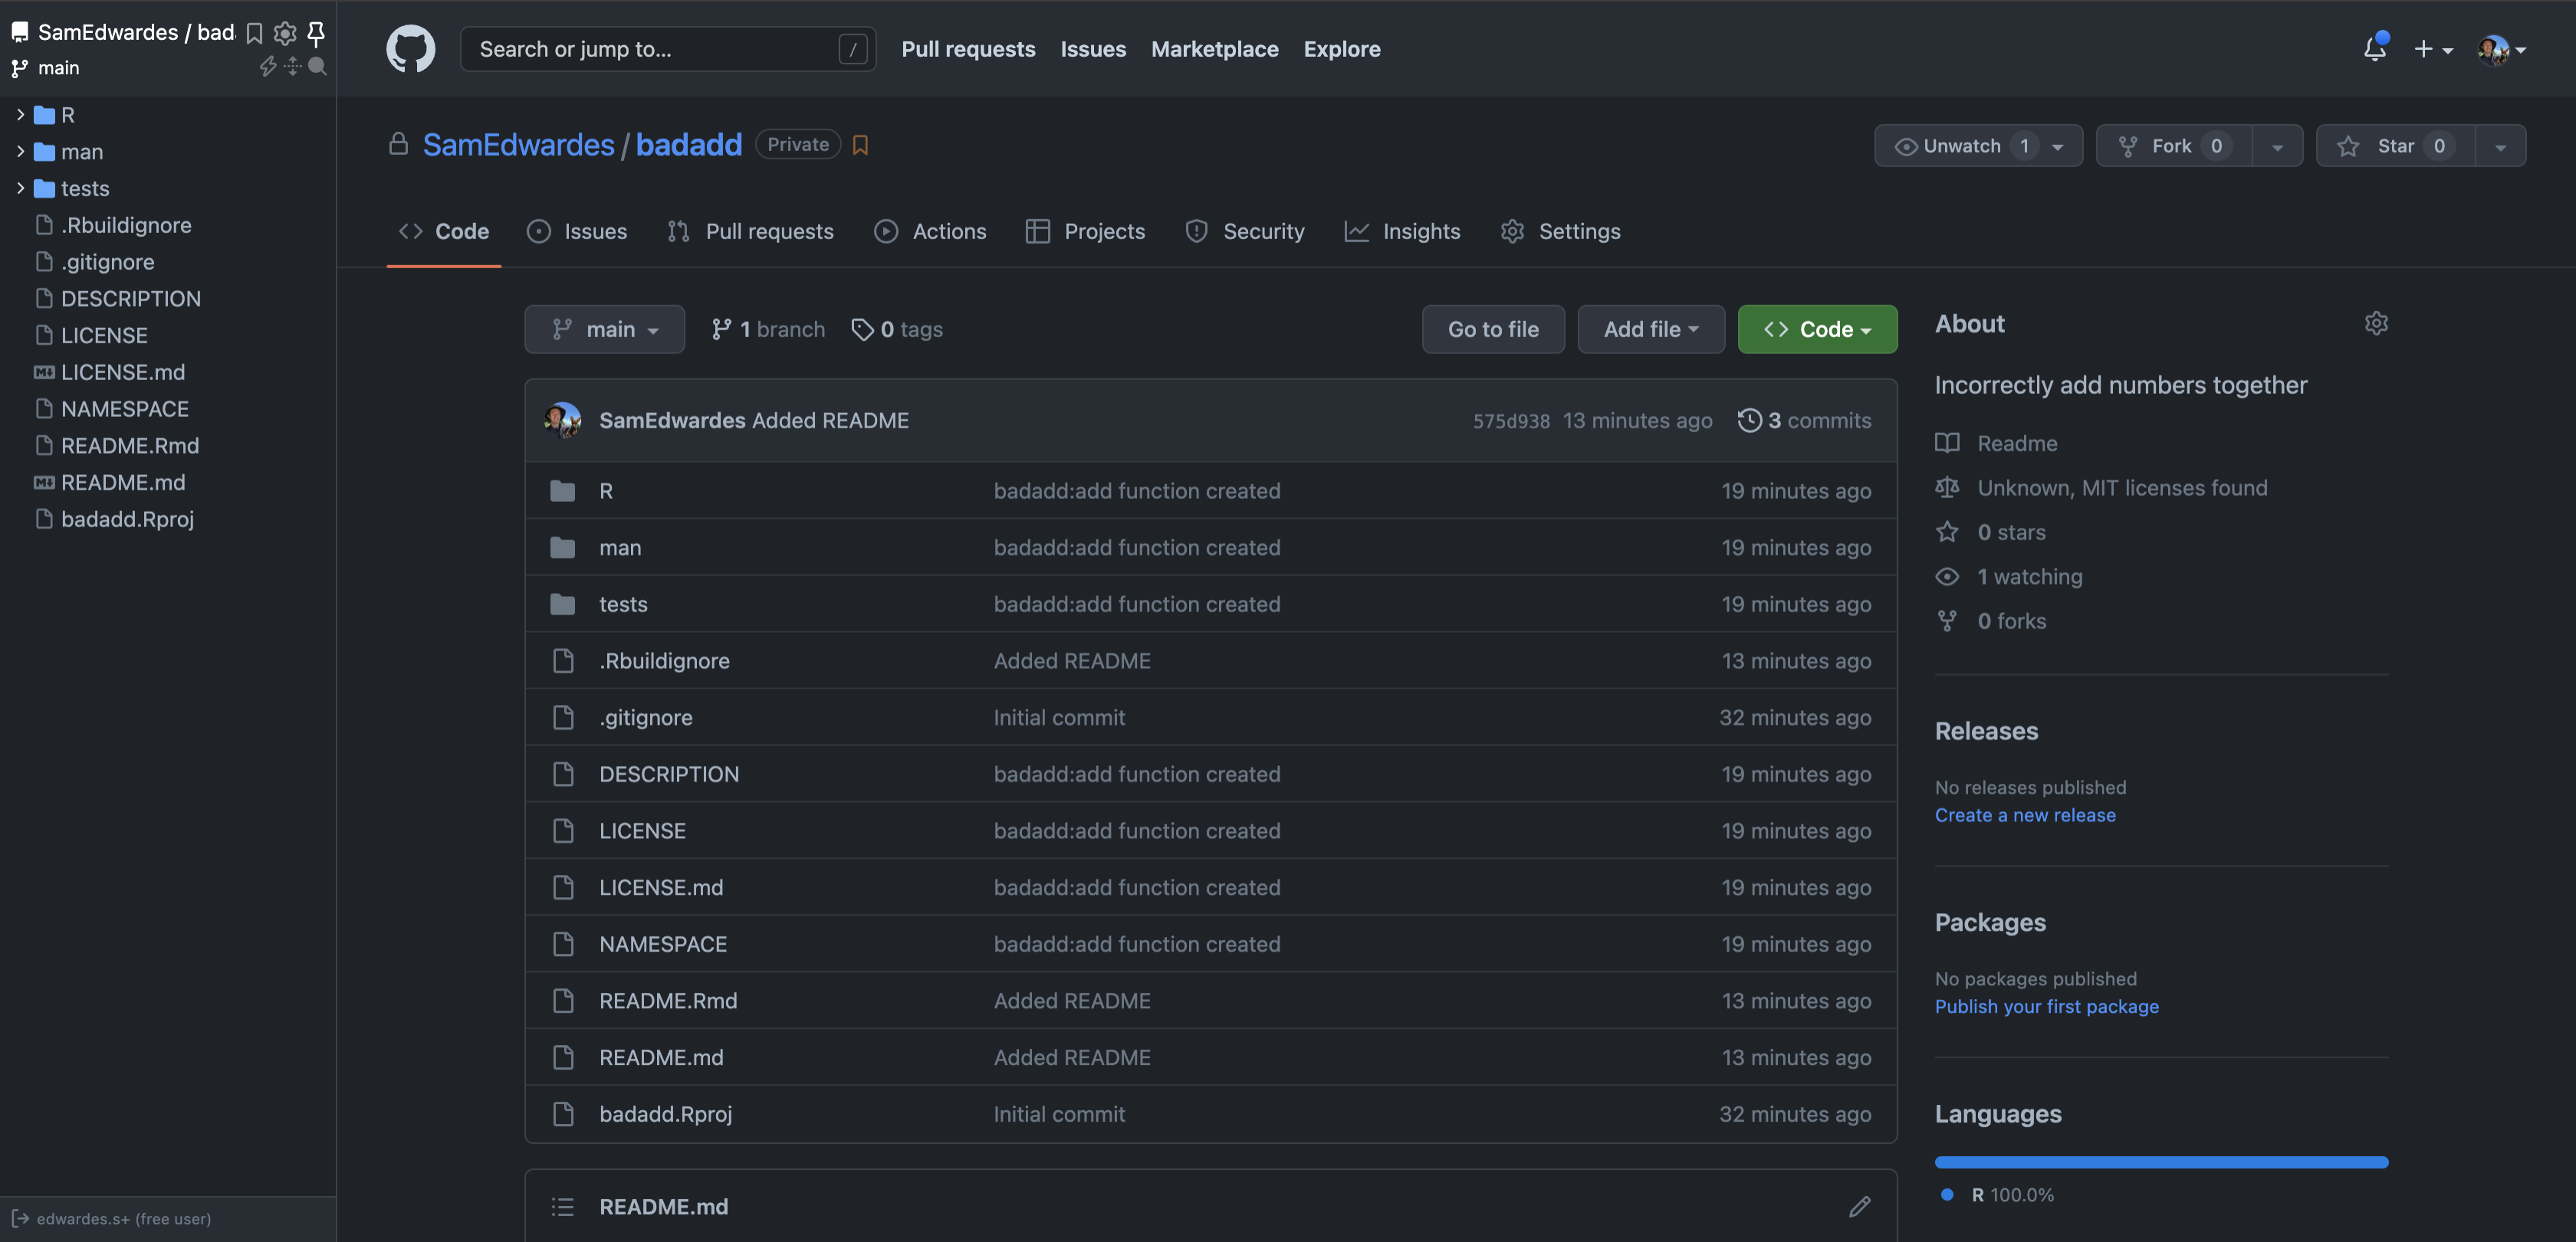Open the Insights tab
This screenshot has height=1242, width=2576.
[x=1402, y=231]
